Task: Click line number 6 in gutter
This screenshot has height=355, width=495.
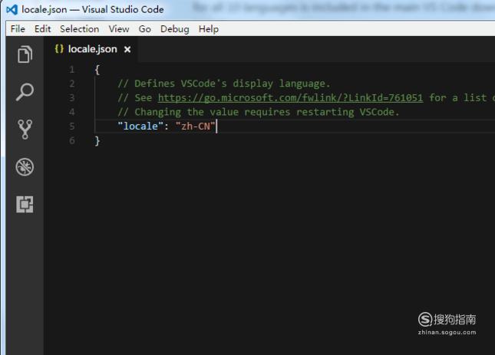Action: pyautogui.click(x=72, y=140)
